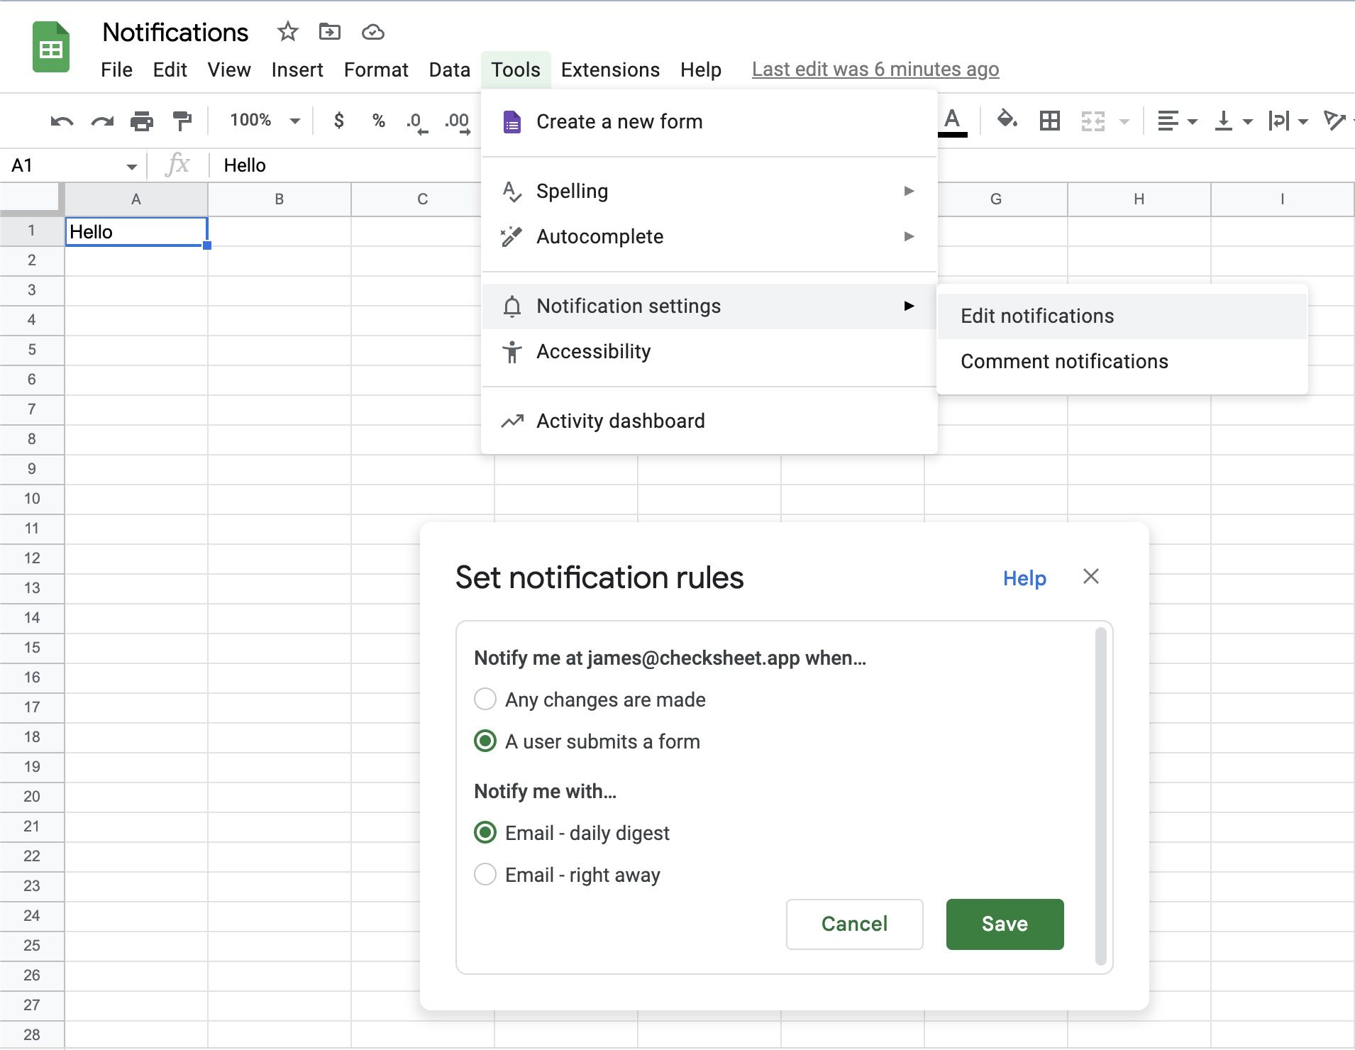Expand the Autocomplete submenu arrow
This screenshot has height=1050, width=1355.
pyautogui.click(x=909, y=236)
